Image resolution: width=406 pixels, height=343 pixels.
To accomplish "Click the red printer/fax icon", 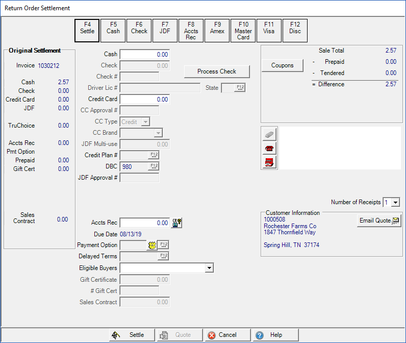I will click(x=269, y=162).
